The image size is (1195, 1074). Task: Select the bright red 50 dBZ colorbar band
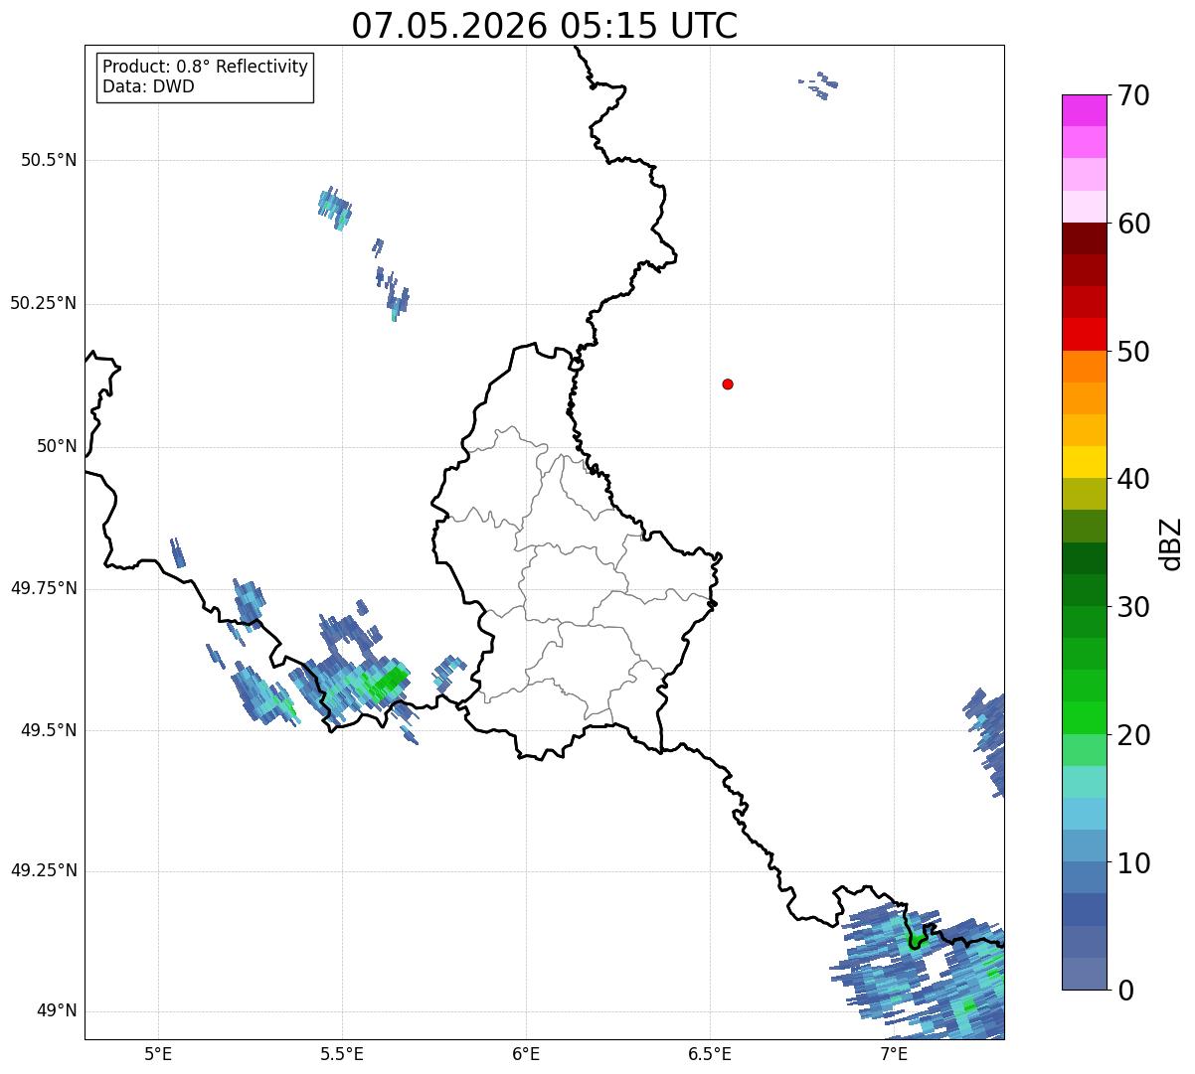coord(1084,334)
